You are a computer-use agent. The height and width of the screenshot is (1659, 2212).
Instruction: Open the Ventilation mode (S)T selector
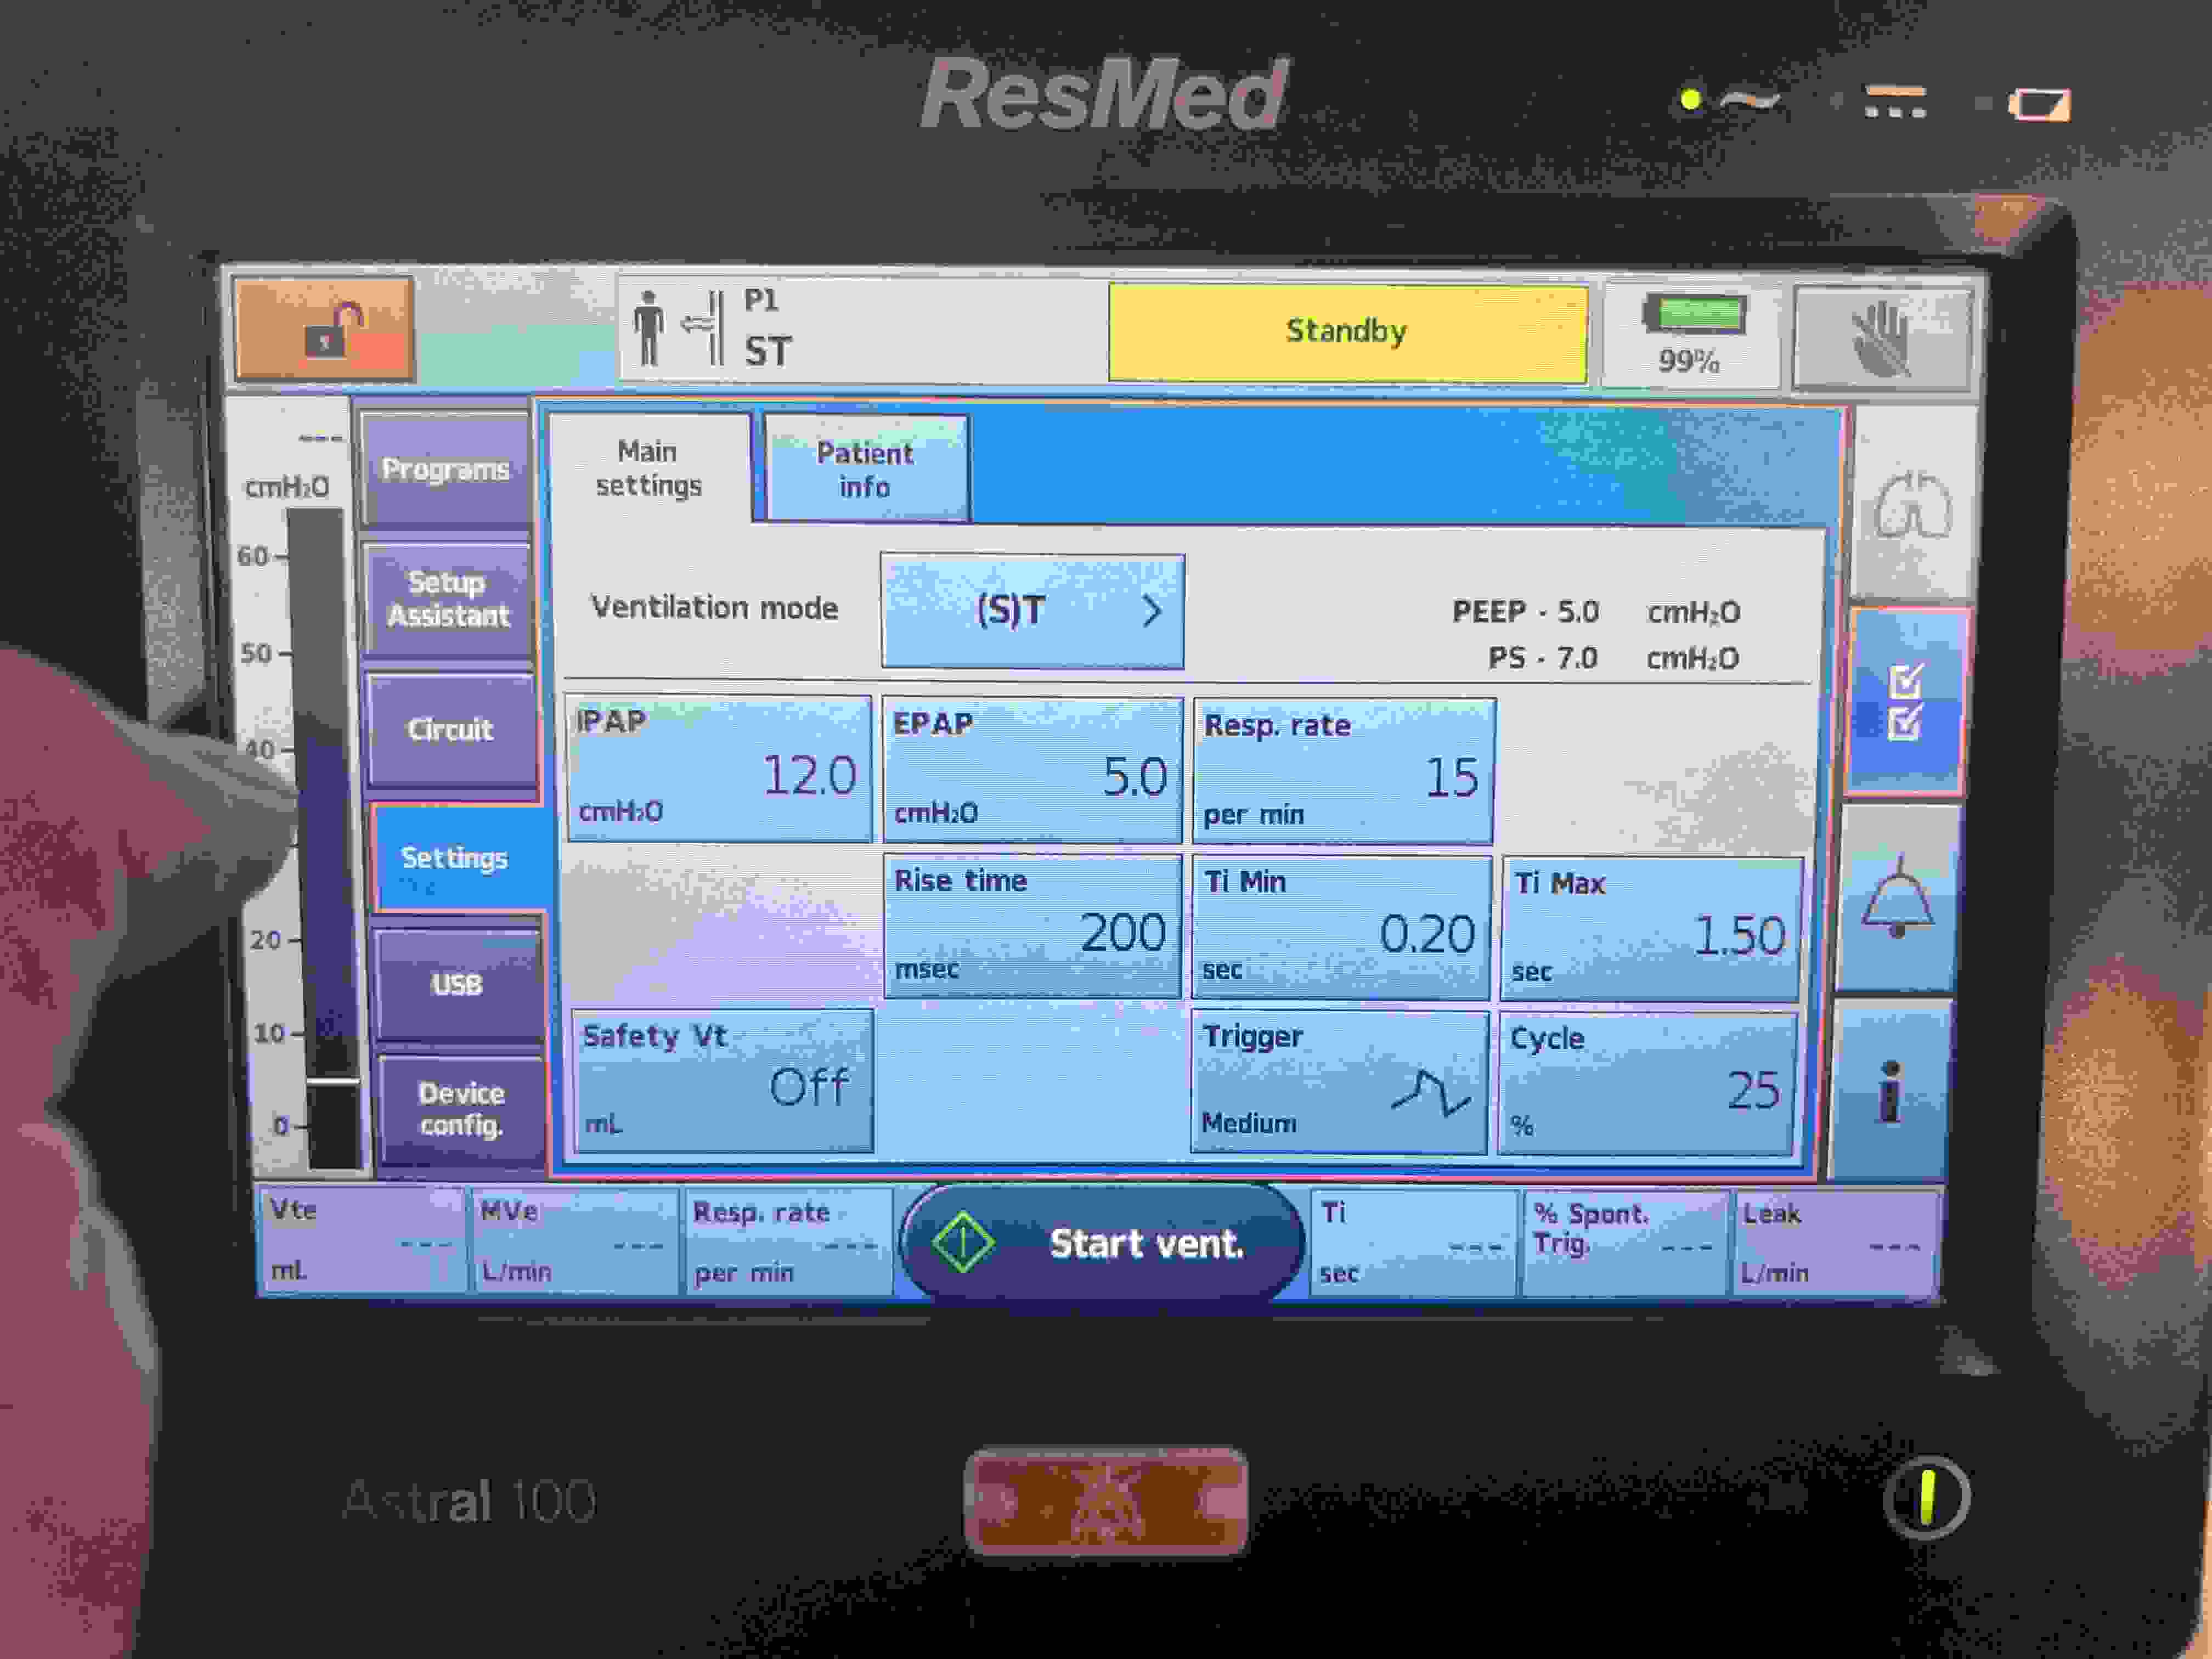click(1032, 610)
